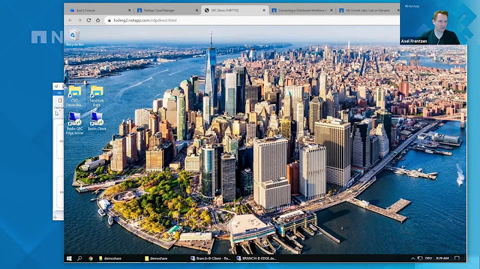Open the CVO DemoShare folder icon
This screenshot has height=269, width=480.
(x=75, y=96)
